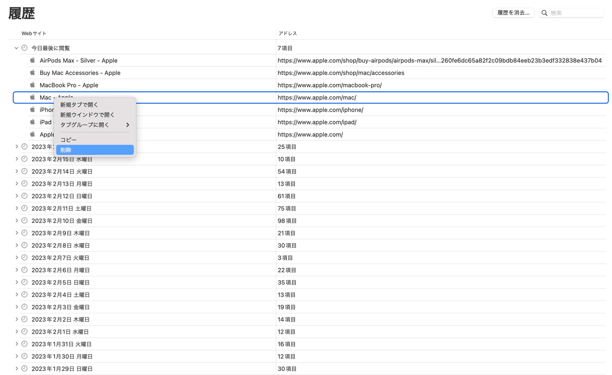612x375 pixels.
Task: Select 削除 to delete history entry
Action: coord(95,149)
